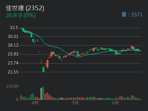Select the 30.31 price axis label
Screen dimensions: 148x111
click(13, 36)
